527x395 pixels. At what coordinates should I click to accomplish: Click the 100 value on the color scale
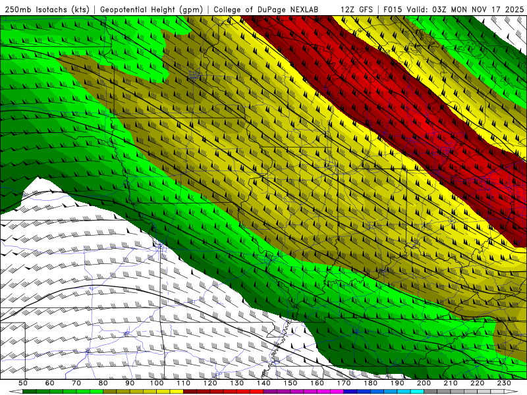click(157, 383)
